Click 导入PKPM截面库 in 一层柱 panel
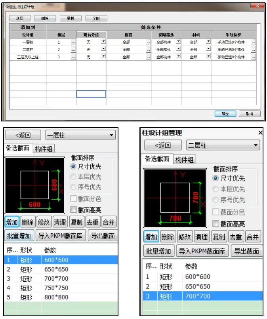 coord(61,236)
